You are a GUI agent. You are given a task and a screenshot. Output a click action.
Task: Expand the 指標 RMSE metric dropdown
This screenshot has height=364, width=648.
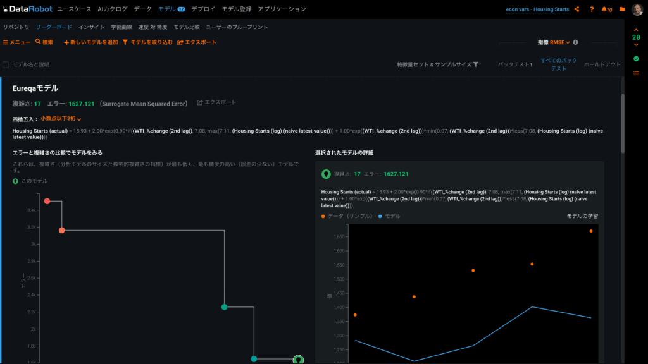(559, 42)
